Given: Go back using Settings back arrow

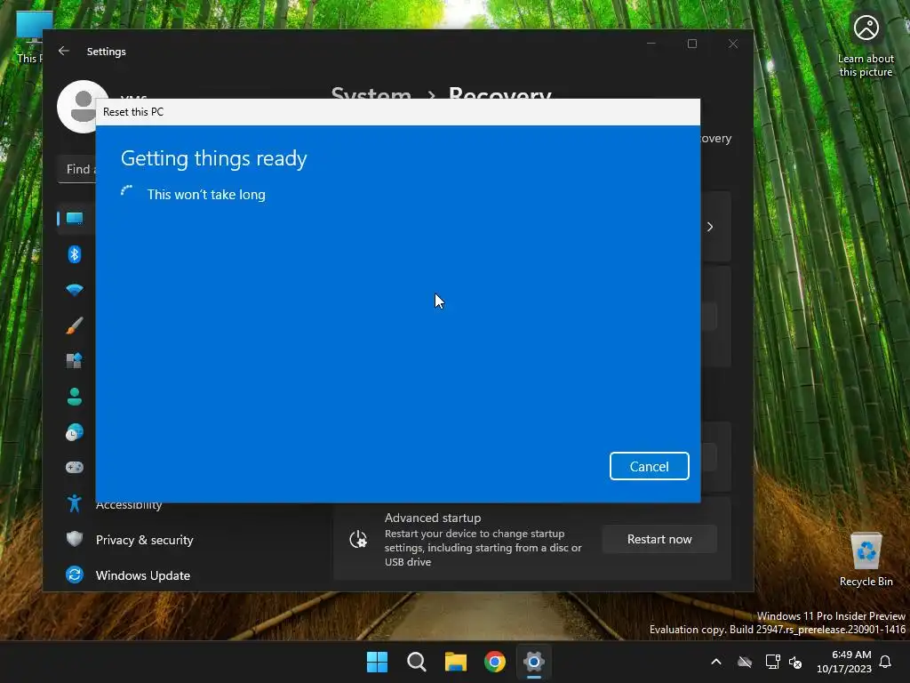Looking at the screenshot, I should click(64, 51).
